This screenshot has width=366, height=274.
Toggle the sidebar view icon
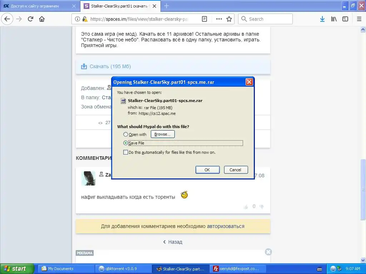[345, 19]
